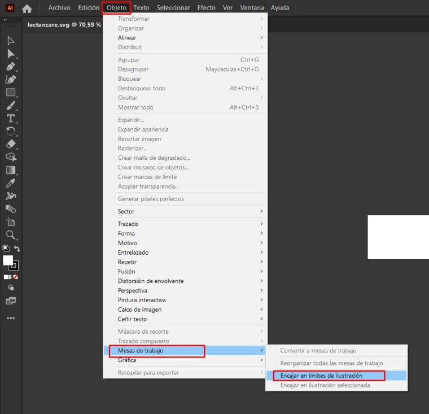This screenshot has width=429, height=414.
Task: Select the Type tool
Action: [11, 118]
